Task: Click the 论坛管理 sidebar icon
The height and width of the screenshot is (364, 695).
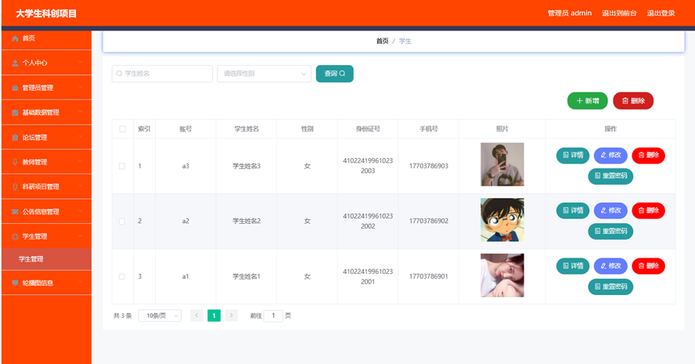Action: click(15, 137)
